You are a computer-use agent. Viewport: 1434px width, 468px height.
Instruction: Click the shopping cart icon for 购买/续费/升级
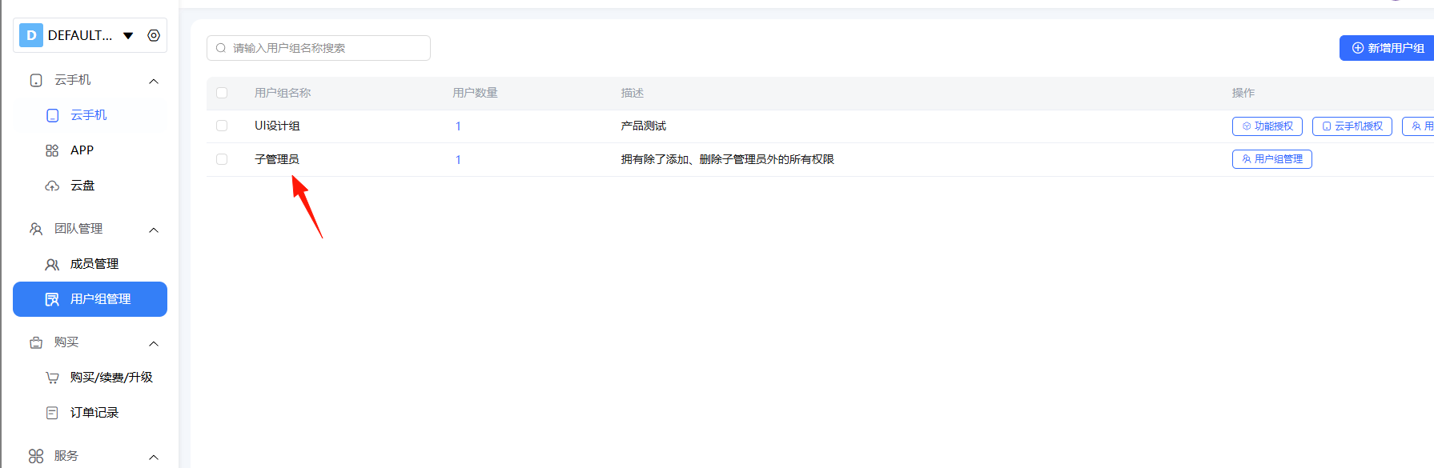tap(52, 378)
